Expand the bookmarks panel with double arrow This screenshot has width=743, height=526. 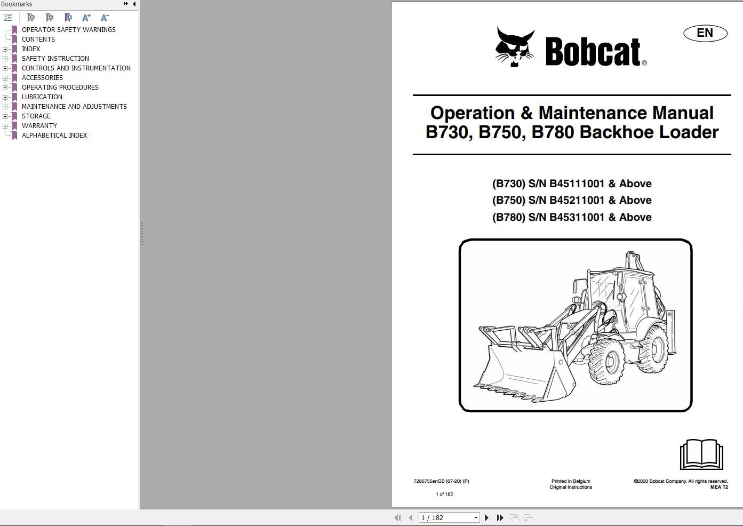coord(126,4)
